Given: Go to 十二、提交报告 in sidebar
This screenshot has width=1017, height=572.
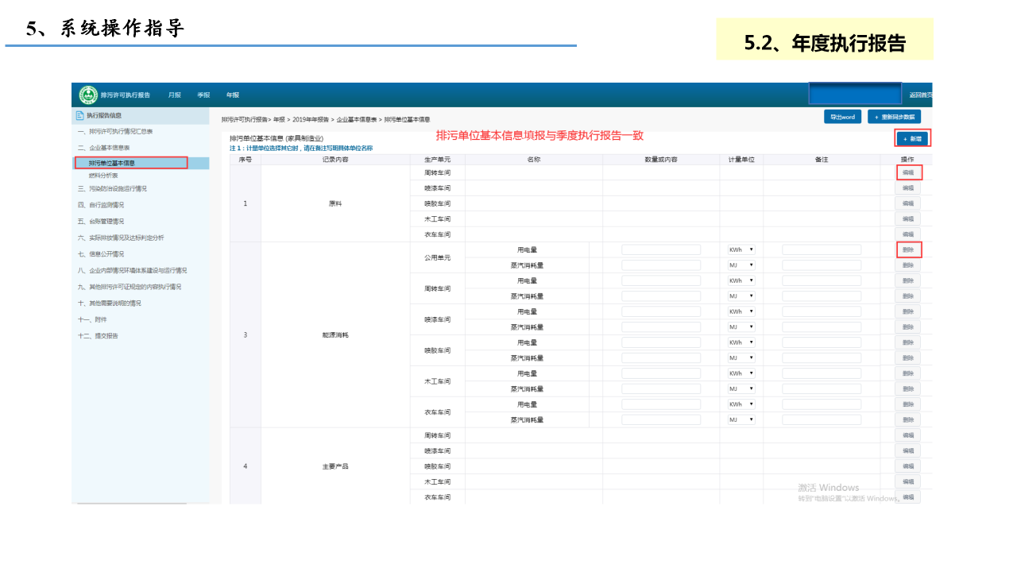Looking at the screenshot, I should coord(98,336).
